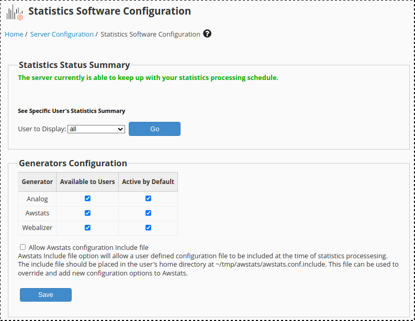
Task: Toggle Webalizer Active by Default checkbox
Action: tap(148, 228)
